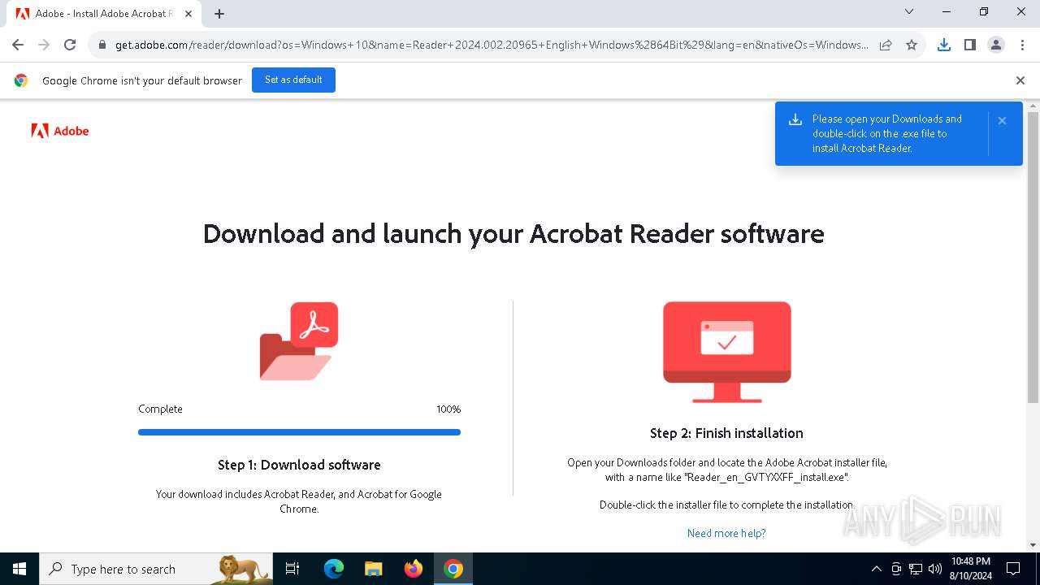Share this page using the share icon
Screen dimensions: 1040x585
(886, 45)
